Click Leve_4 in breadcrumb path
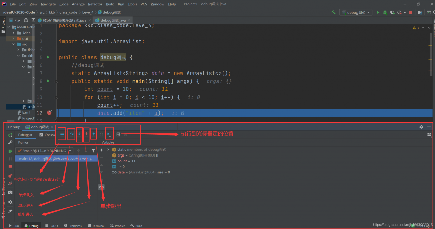 [88, 12]
